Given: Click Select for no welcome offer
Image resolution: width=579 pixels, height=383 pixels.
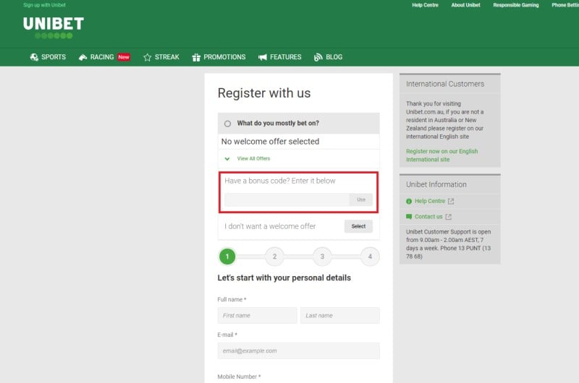Looking at the screenshot, I should tap(358, 226).
